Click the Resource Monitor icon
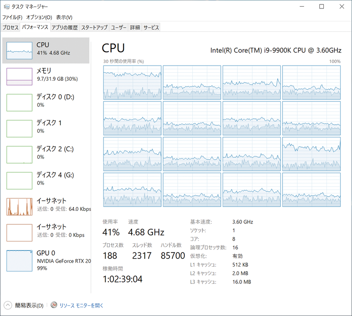 point(54,305)
